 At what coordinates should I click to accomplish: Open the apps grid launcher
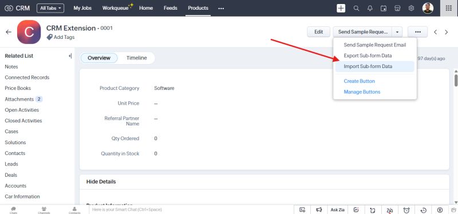449,8
